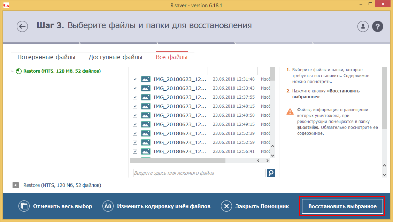Deselect the file dated 12:49:15

(x=135, y=124)
